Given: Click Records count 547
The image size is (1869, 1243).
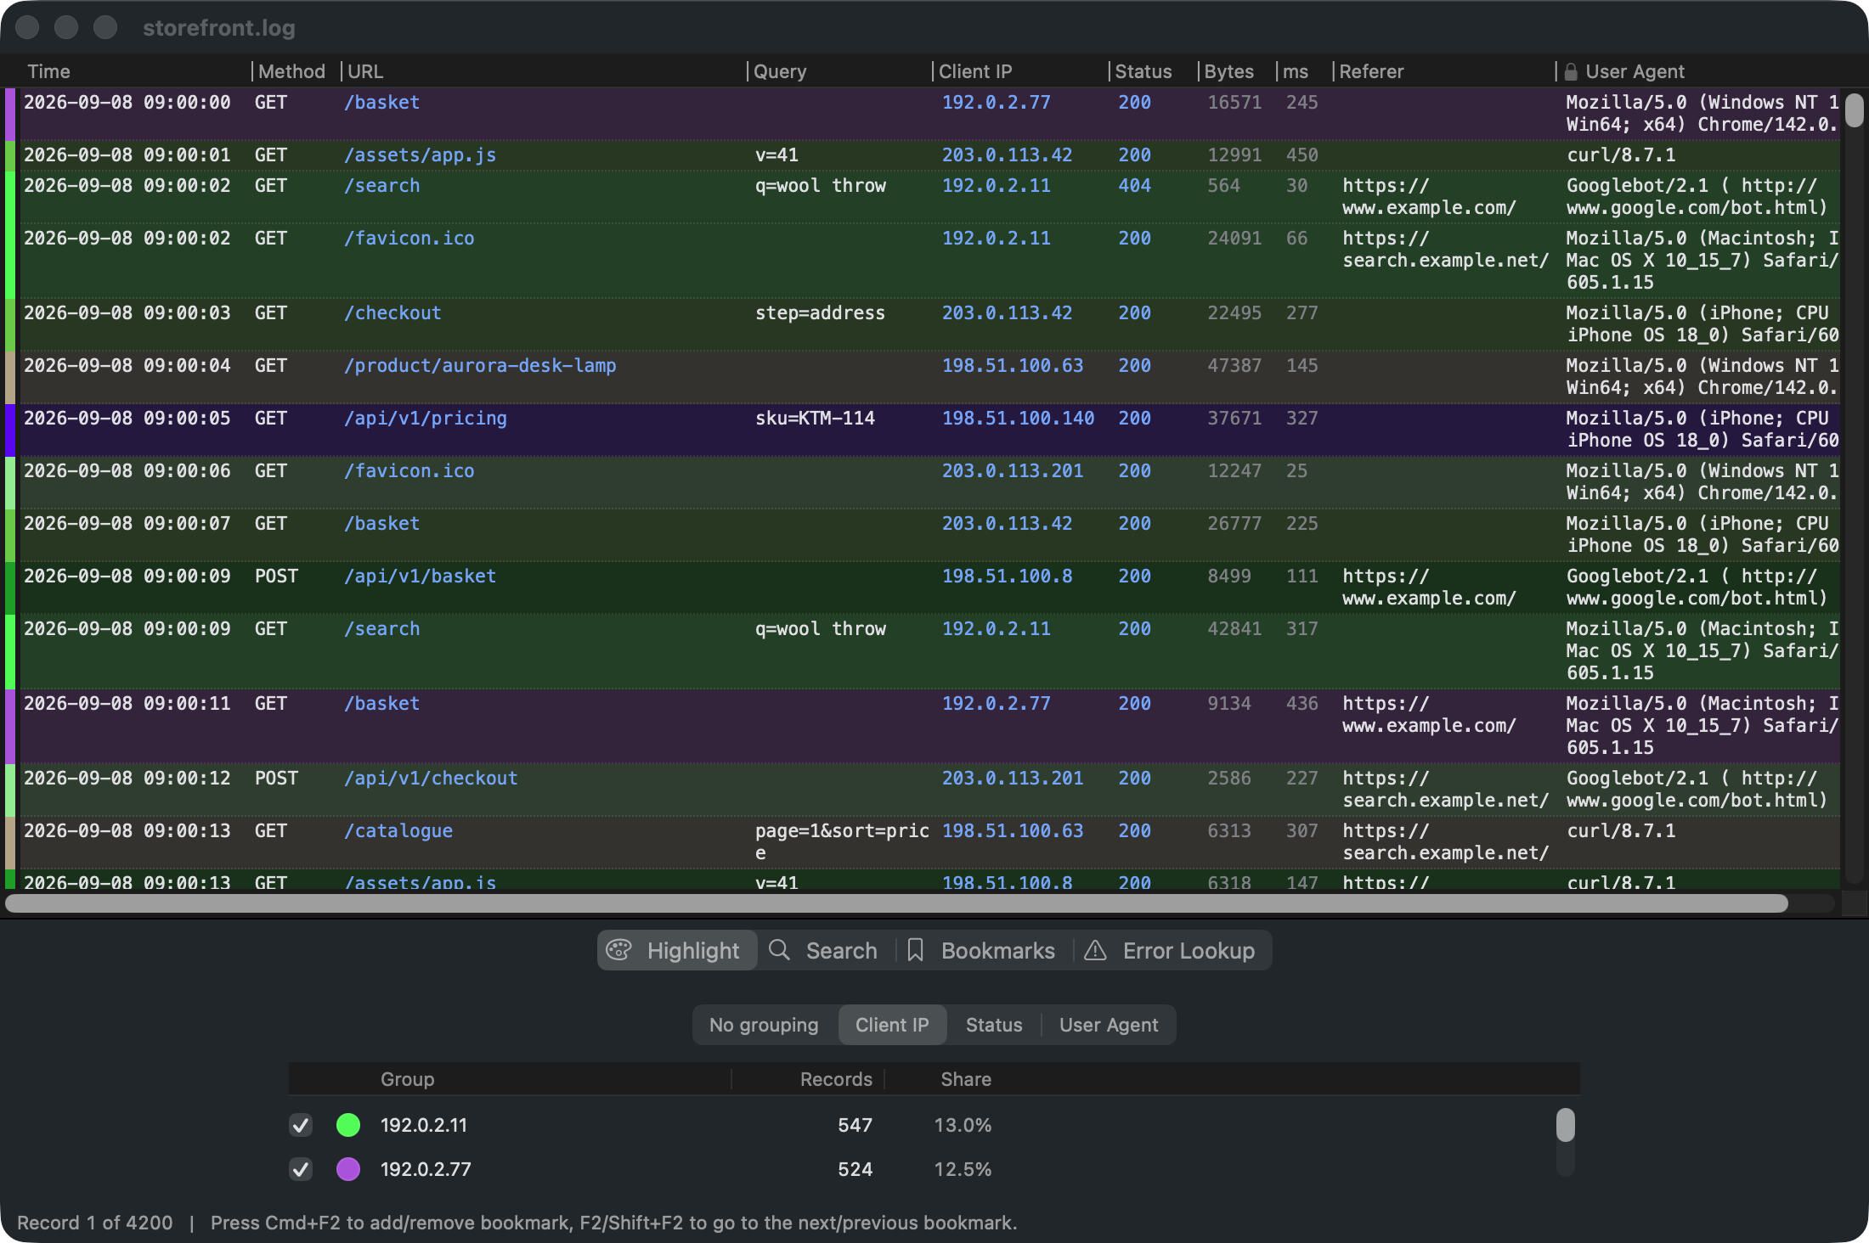Looking at the screenshot, I should 855,1125.
